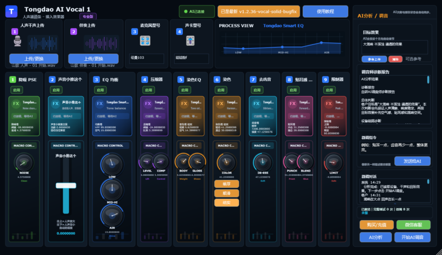Click the 发送给AI send button

pos(412,161)
